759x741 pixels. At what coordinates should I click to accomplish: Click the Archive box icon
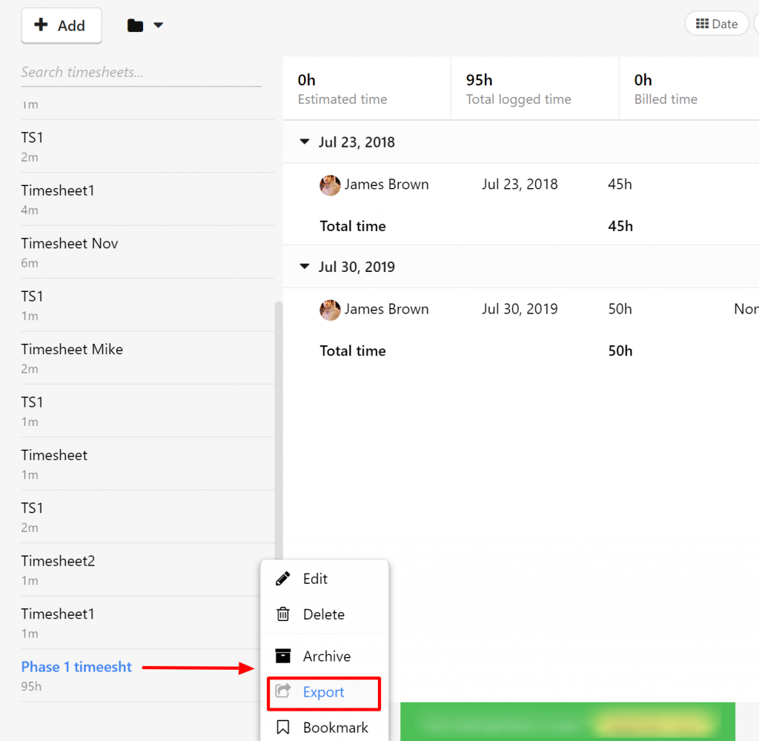pos(282,656)
